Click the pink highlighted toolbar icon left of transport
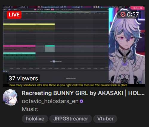The image size is (149, 127). pyautogui.click(x=35, y=10)
